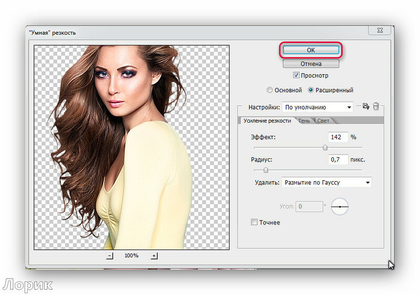Select the Расширенный mode radio button
420x295 pixels.
[x=310, y=90]
